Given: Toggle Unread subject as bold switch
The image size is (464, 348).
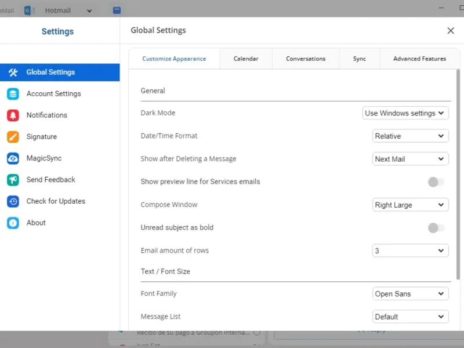Looking at the screenshot, I should [x=436, y=228].
